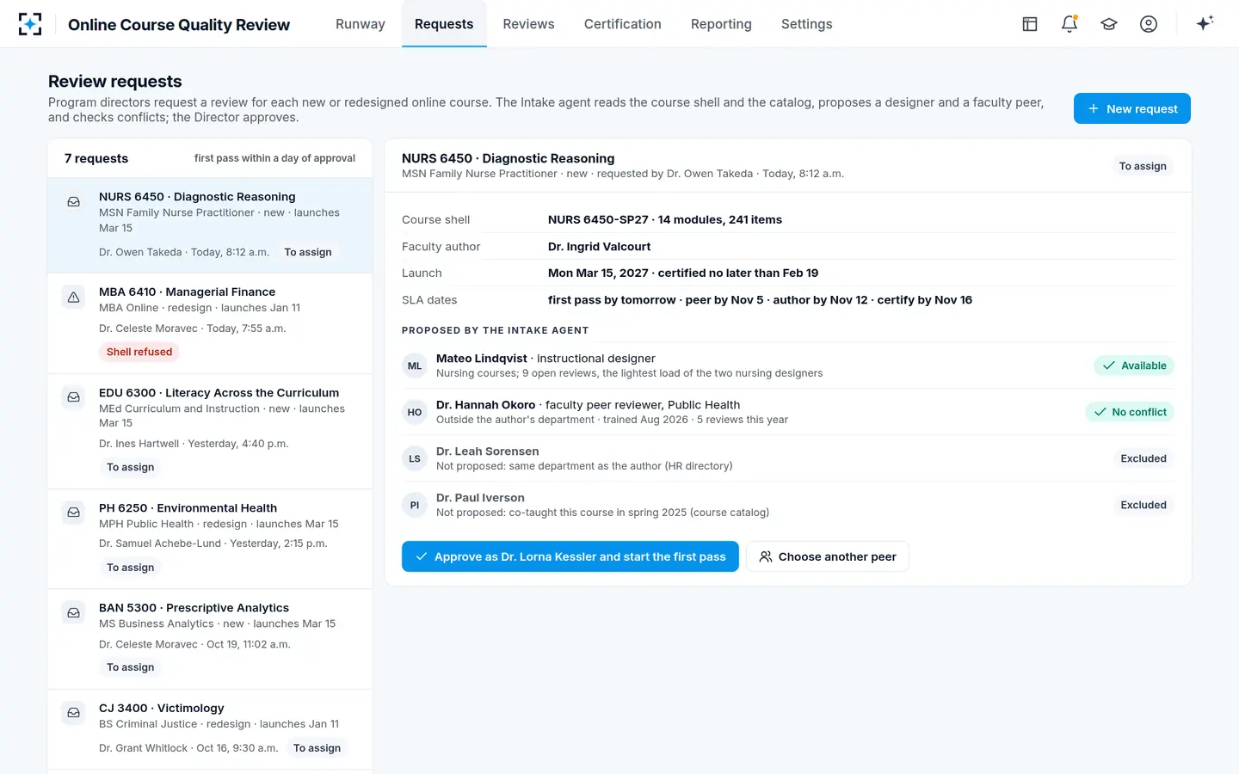Viewport: 1239px width, 774px height.
Task: Click the PI avatar for Dr. Paul Iverson
Action: coord(415,505)
